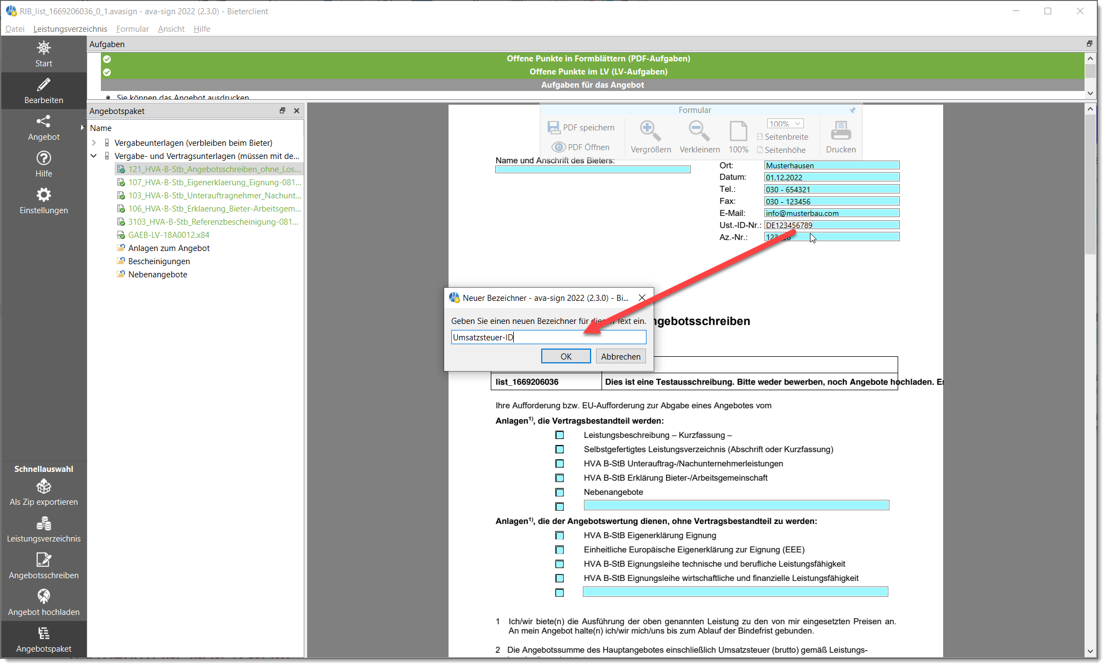Fit page with Seitenbreite
The height and width of the screenshot is (667, 1106).
pos(782,137)
